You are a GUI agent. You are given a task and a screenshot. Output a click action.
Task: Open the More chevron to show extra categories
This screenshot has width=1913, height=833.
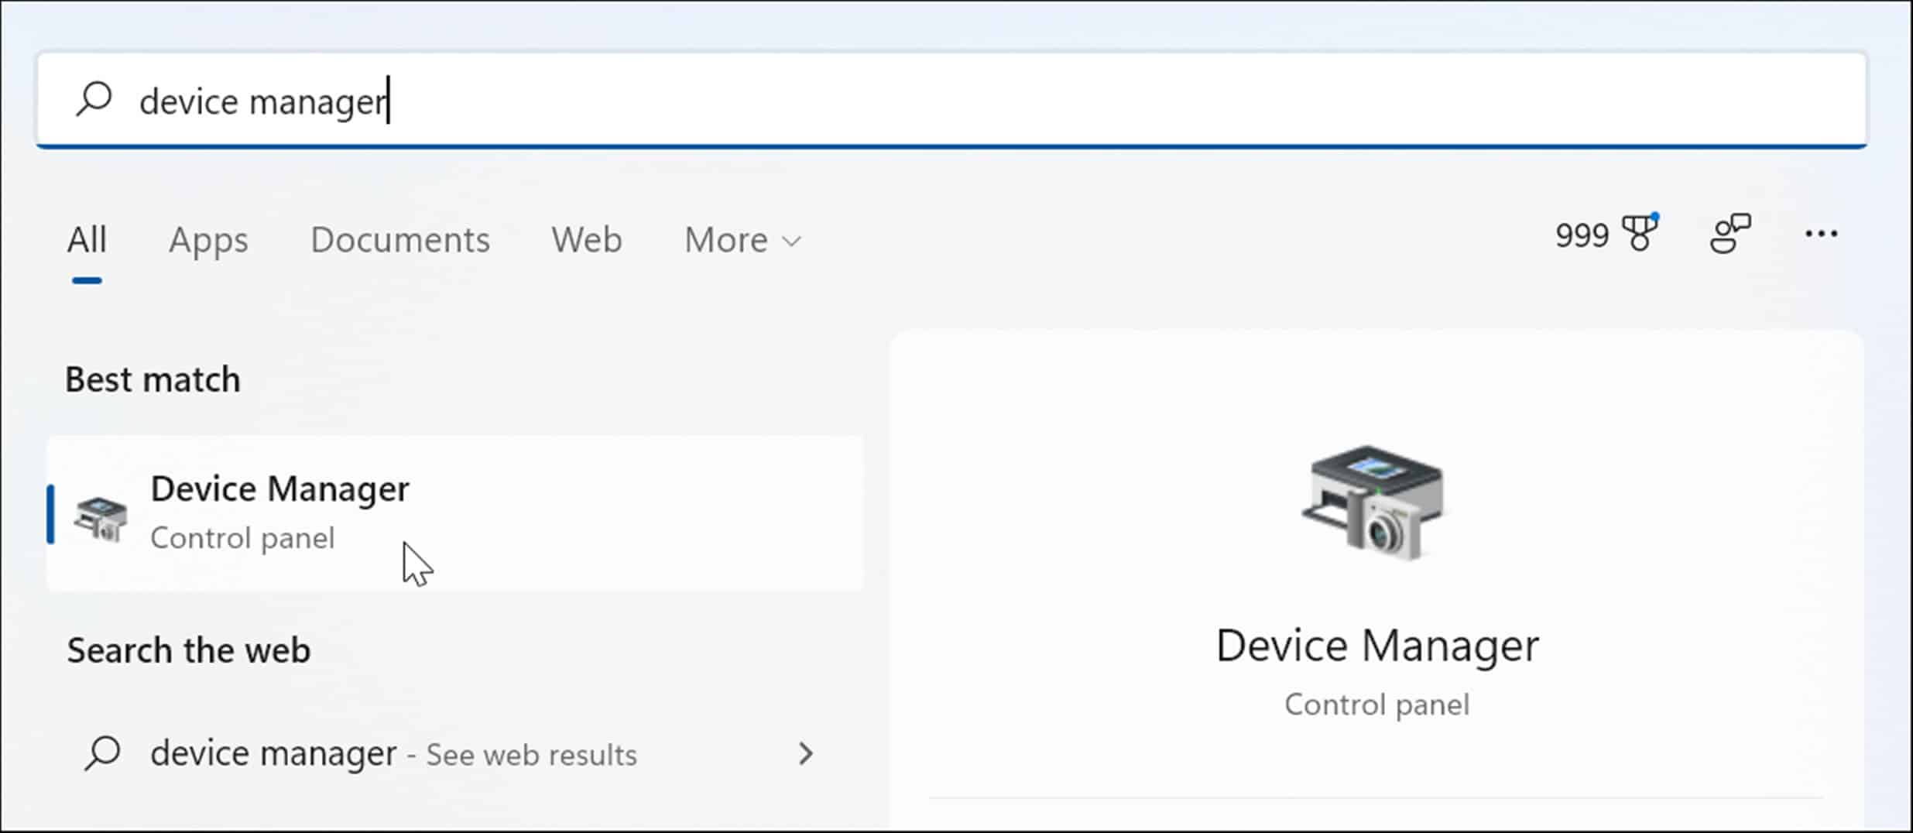point(791,242)
